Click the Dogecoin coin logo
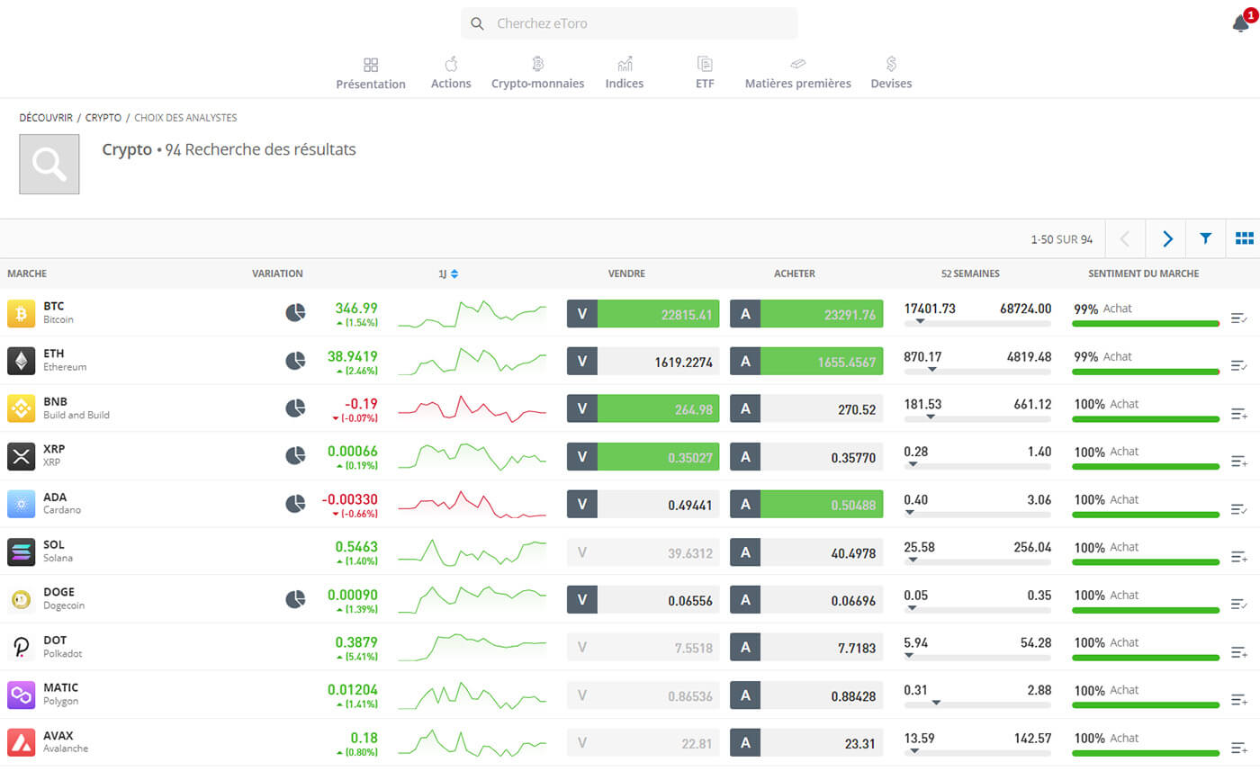This screenshot has width=1260, height=771. pyautogui.click(x=22, y=599)
